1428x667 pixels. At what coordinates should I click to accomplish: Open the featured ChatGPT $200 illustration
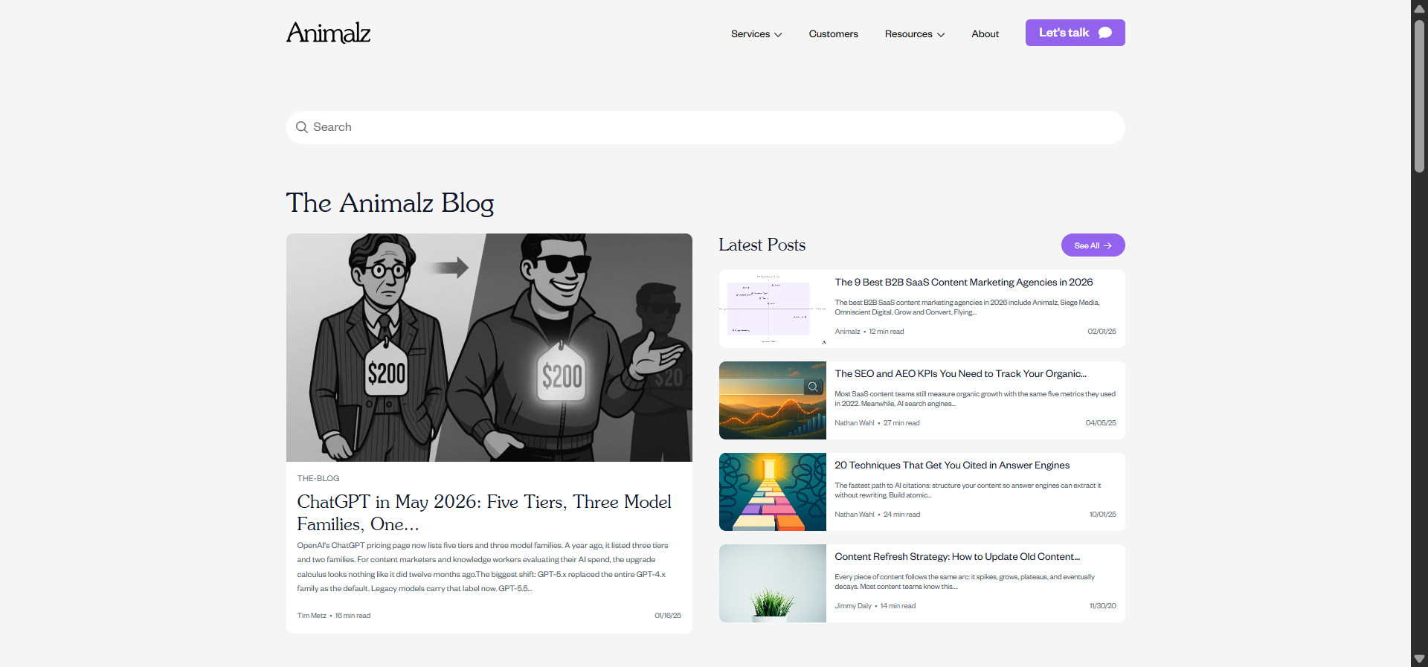(489, 347)
